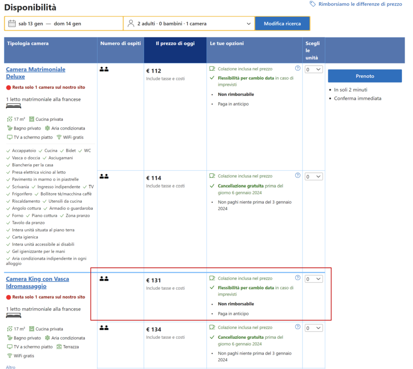Click the bed icon under Camera Matrimoniale Deluxe
Image resolution: width=413 pixels, height=369 pixels.
click(x=13, y=106)
